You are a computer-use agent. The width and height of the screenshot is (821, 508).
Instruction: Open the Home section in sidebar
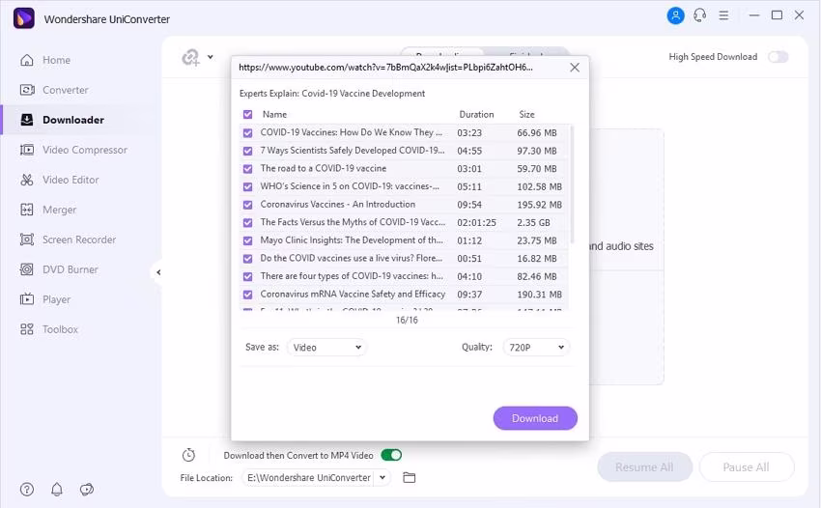coord(56,60)
